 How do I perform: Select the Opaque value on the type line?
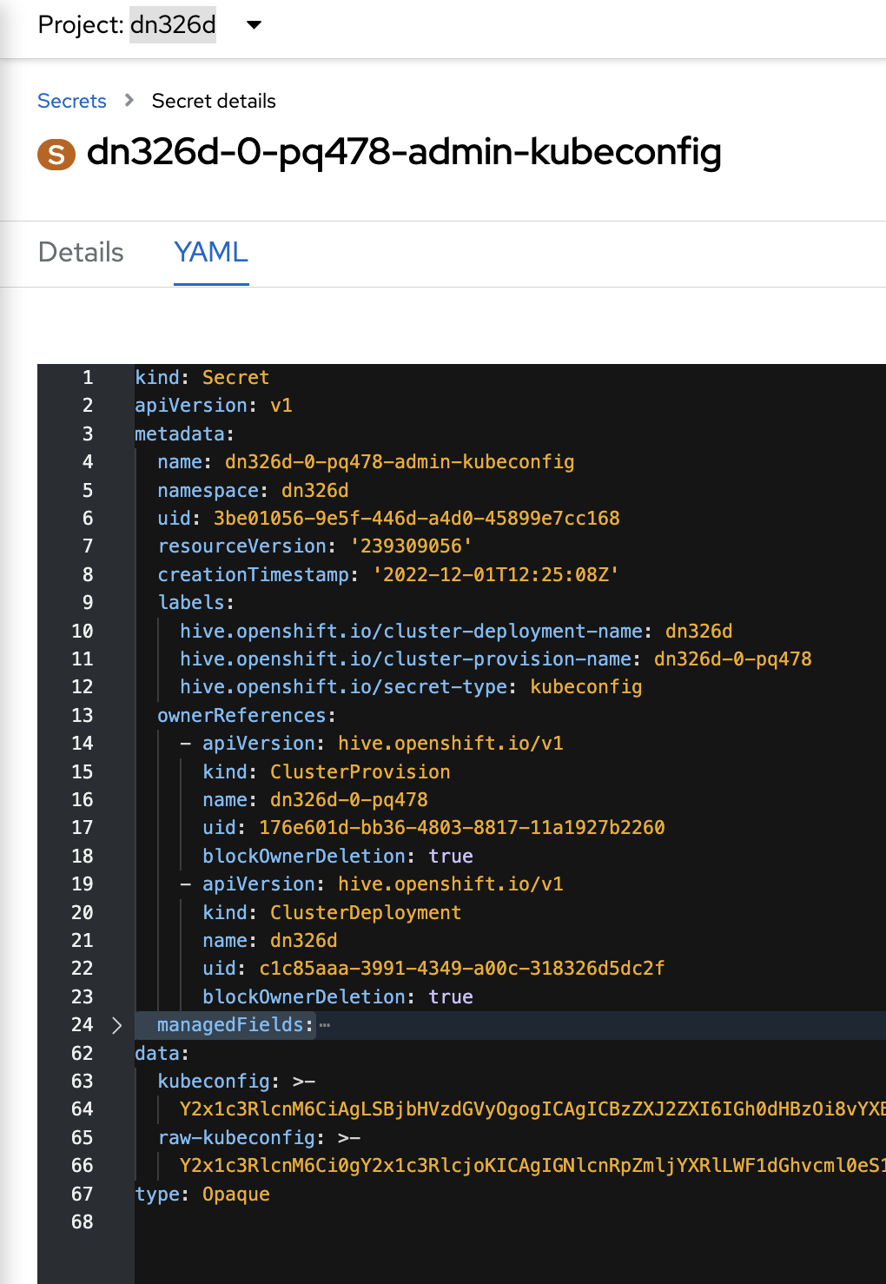[x=235, y=1195]
